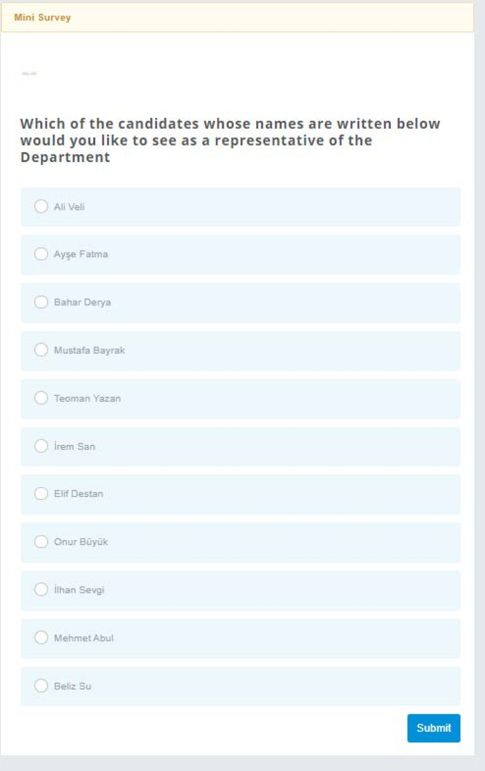
Task: Pick the Onur Büyük radio button
Action: [41, 542]
